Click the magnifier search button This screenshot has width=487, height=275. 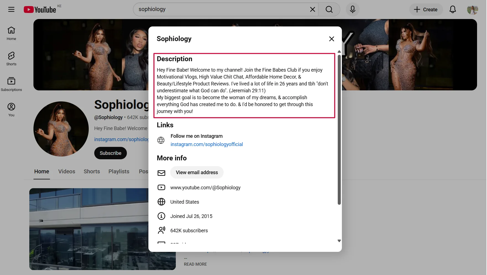329,9
